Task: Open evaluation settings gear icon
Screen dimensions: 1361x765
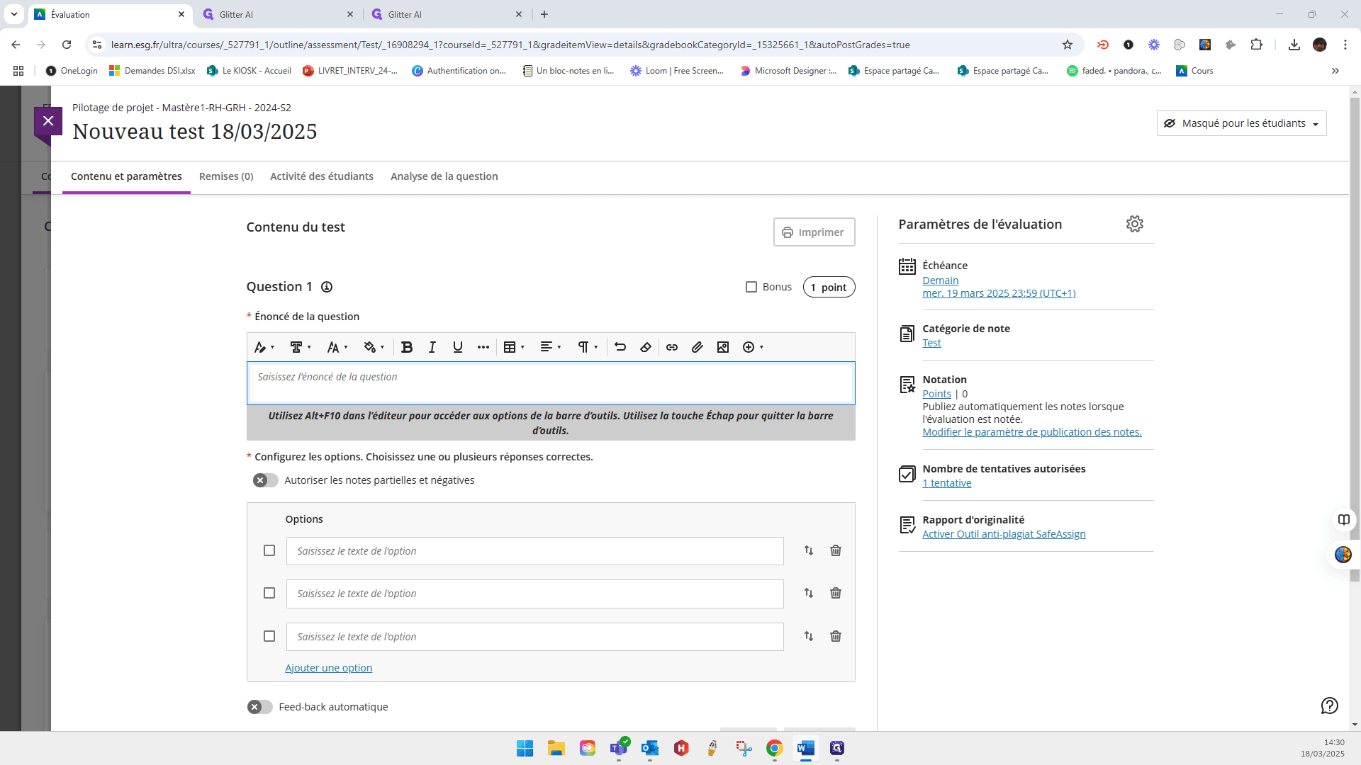Action: click(x=1135, y=224)
